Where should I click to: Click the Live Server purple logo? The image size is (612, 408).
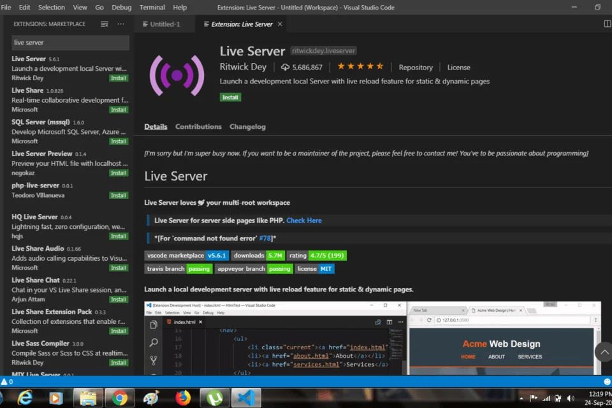point(177,75)
